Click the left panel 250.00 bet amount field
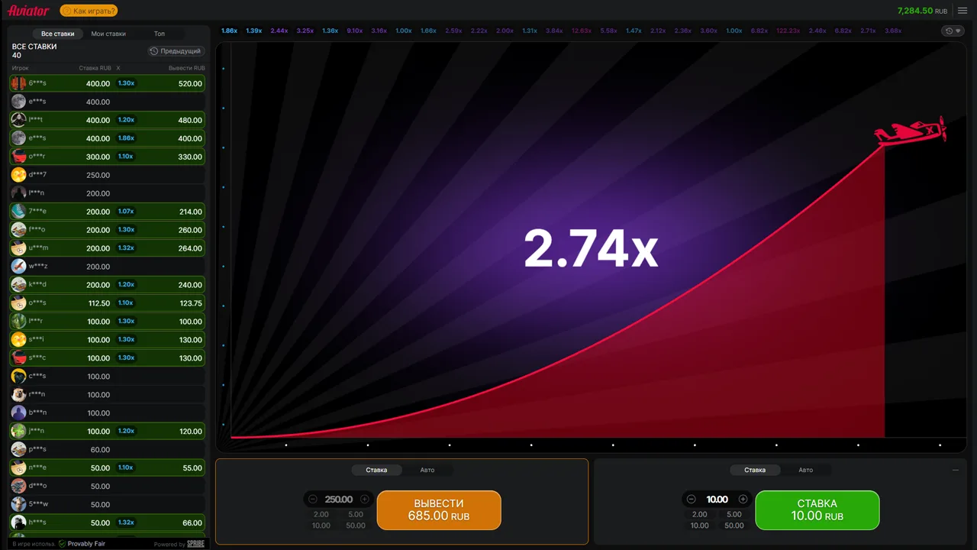 (338, 500)
